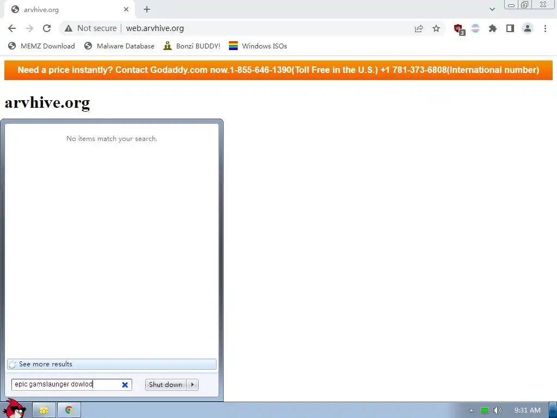Click the Not secure warning icon
The image size is (557, 418).
click(x=69, y=28)
